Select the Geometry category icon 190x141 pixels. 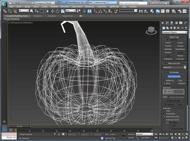(164, 27)
